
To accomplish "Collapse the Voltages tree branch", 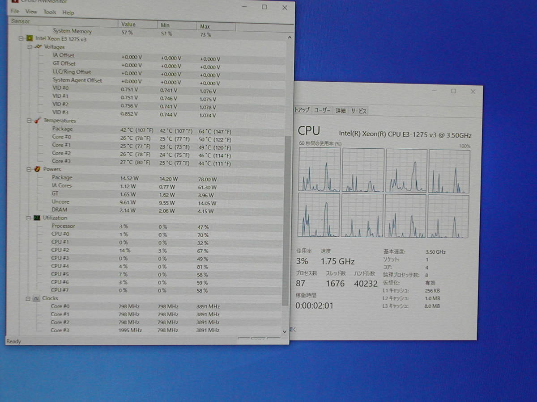I will click(30, 47).
